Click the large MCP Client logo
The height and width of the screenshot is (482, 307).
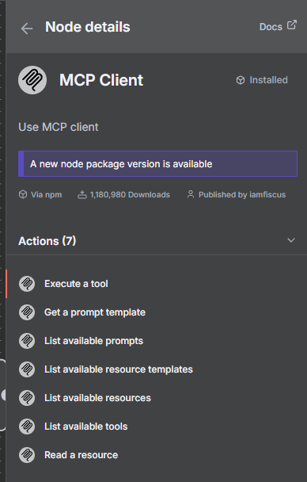point(32,80)
